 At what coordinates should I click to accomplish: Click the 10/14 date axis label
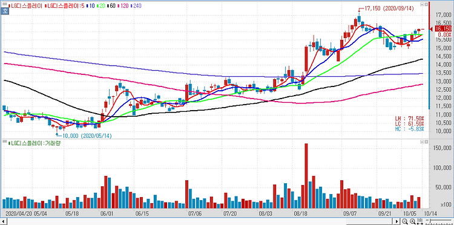tap(430, 214)
